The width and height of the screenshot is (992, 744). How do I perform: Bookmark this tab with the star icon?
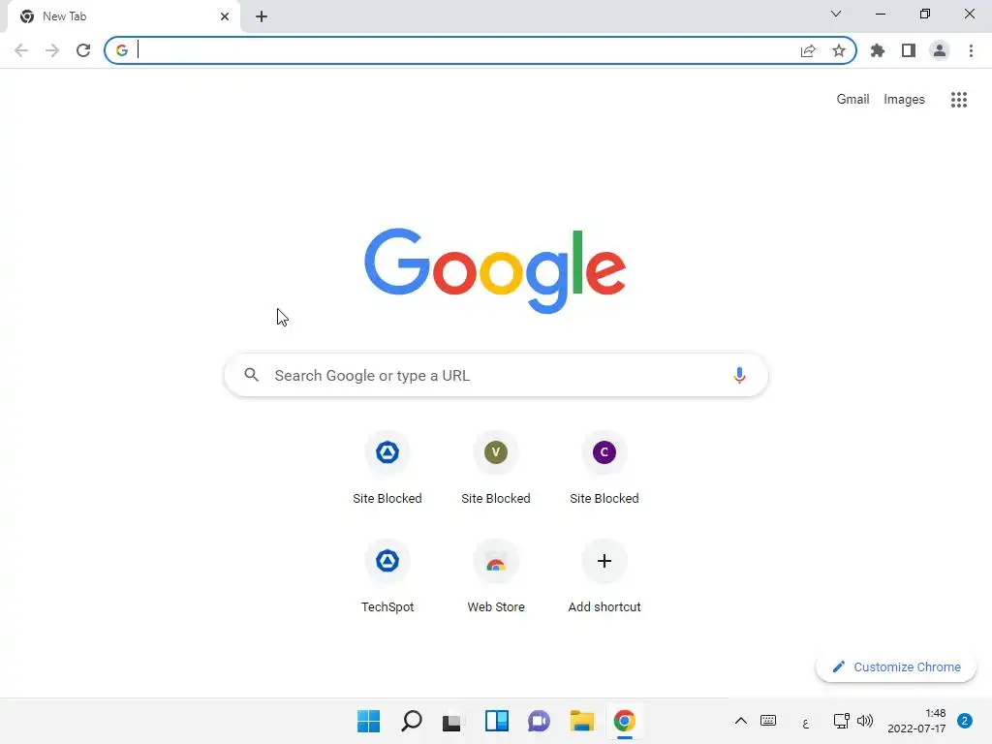(x=839, y=50)
